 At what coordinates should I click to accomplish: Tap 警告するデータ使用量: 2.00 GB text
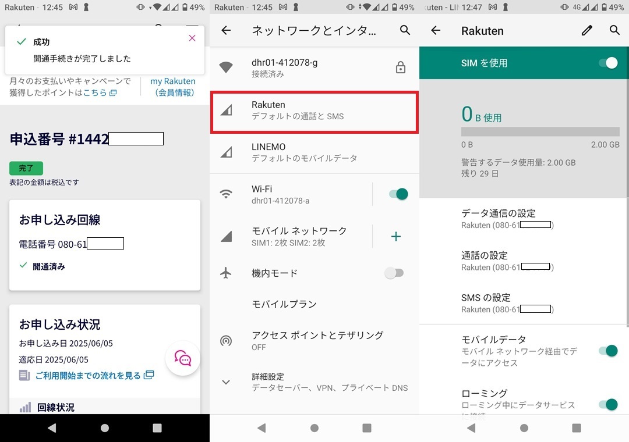coord(518,162)
